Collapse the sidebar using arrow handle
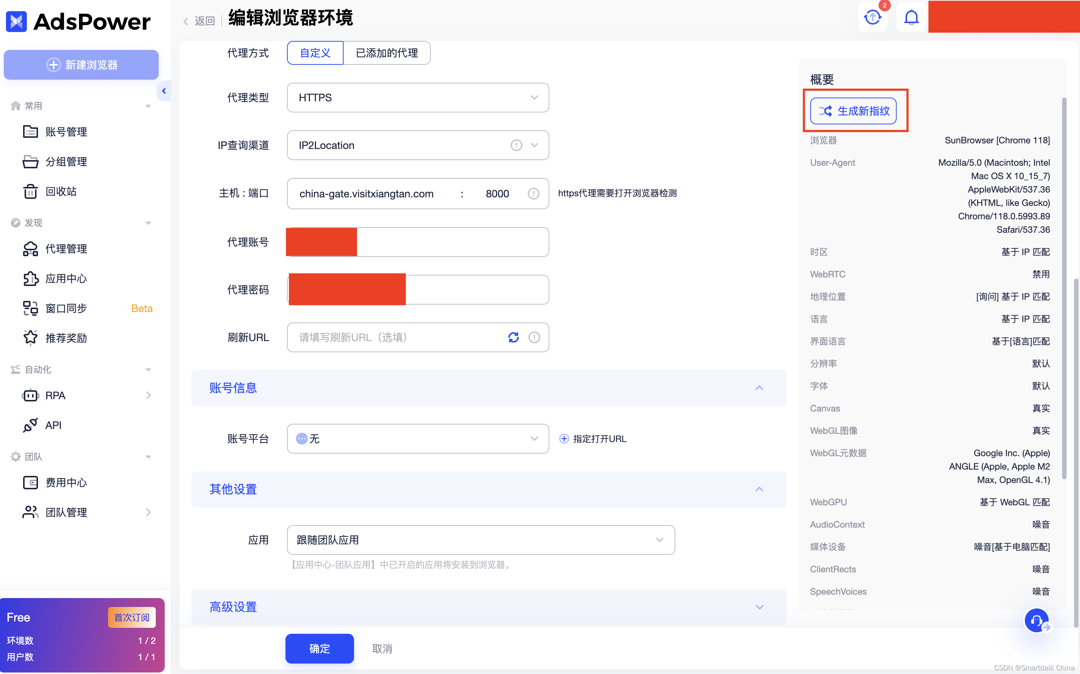This screenshot has height=674, width=1080. coord(164,91)
